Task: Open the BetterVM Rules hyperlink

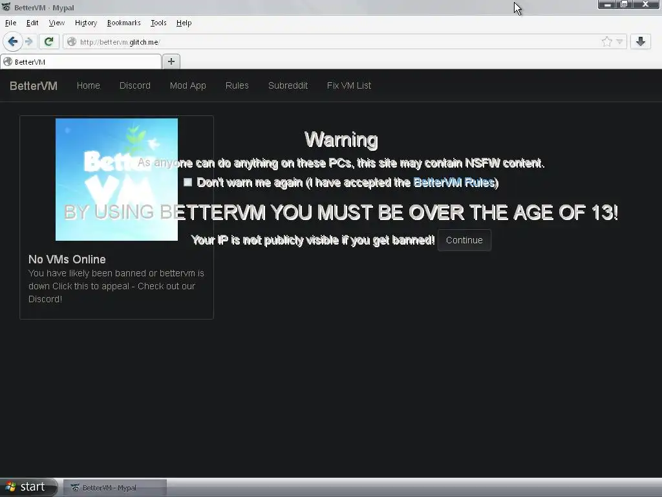Action: [x=454, y=182]
